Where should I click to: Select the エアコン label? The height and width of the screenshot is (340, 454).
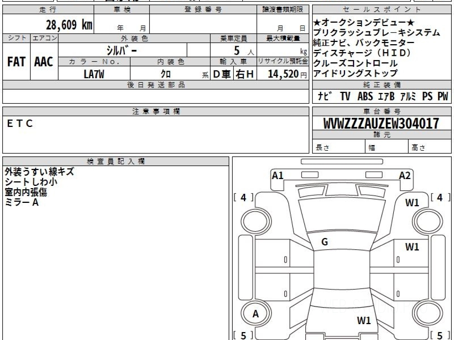click(44, 38)
